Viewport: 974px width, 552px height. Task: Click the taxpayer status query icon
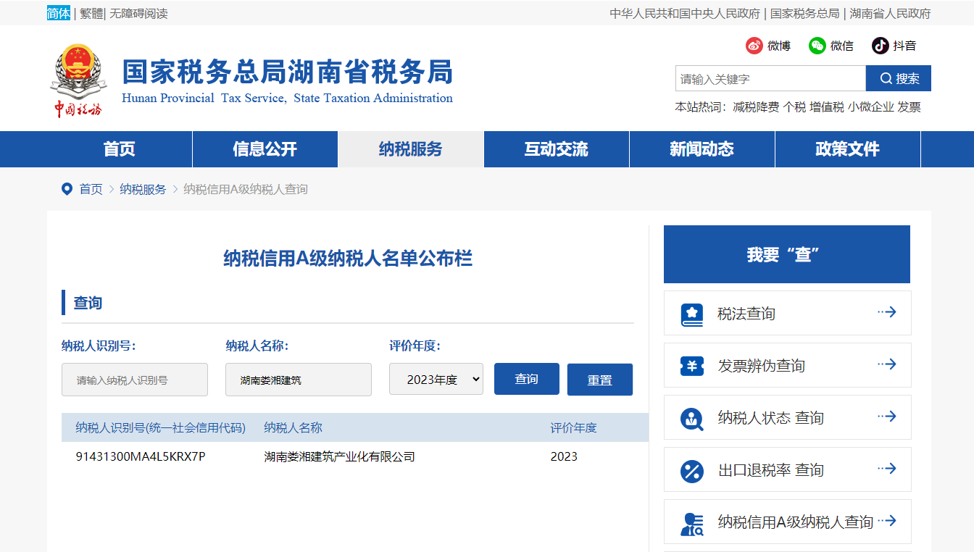pyautogui.click(x=692, y=418)
